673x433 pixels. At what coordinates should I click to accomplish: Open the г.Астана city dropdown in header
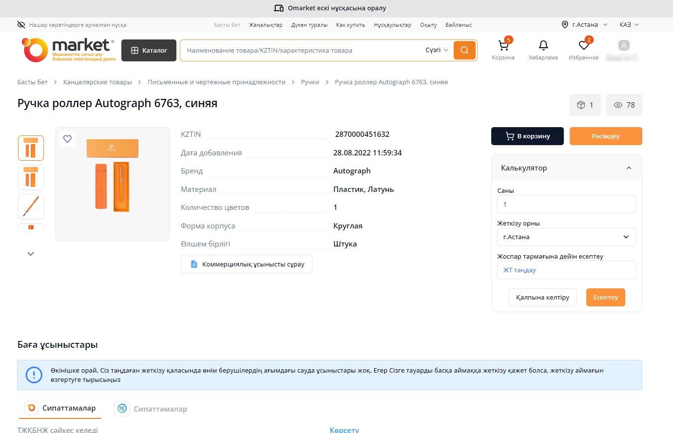click(x=585, y=25)
